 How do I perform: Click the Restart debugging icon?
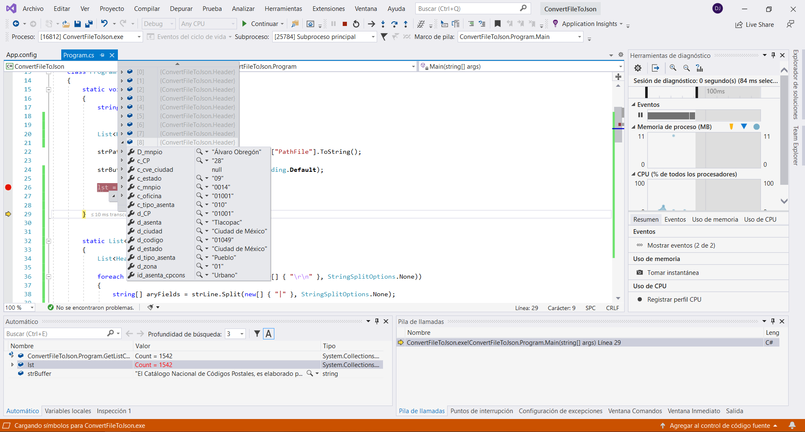[x=356, y=24]
